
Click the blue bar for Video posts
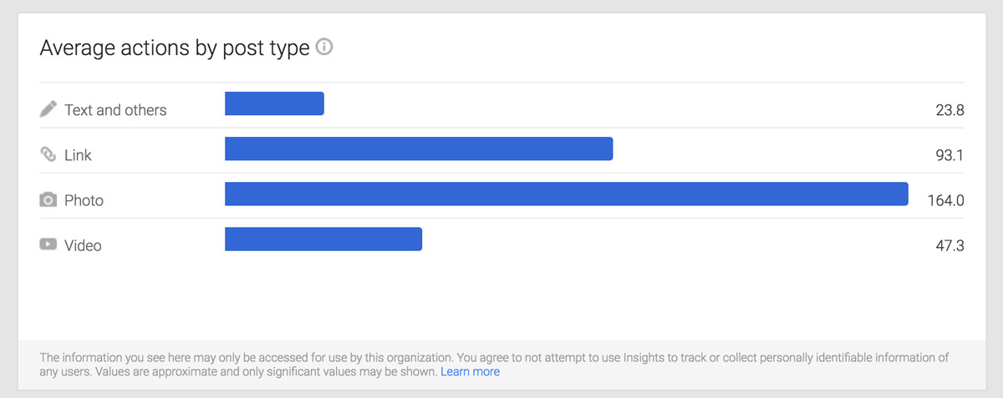click(x=323, y=239)
